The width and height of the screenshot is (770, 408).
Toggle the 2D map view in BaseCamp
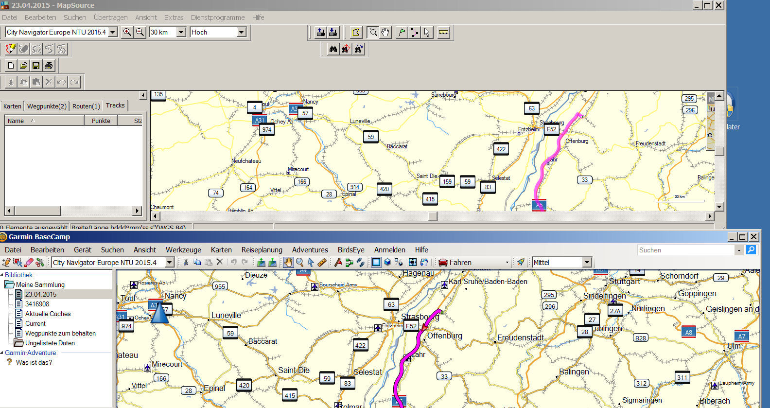(x=376, y=263)
